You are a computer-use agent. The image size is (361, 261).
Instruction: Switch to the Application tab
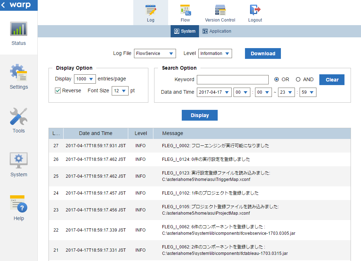tap(217, 31)
